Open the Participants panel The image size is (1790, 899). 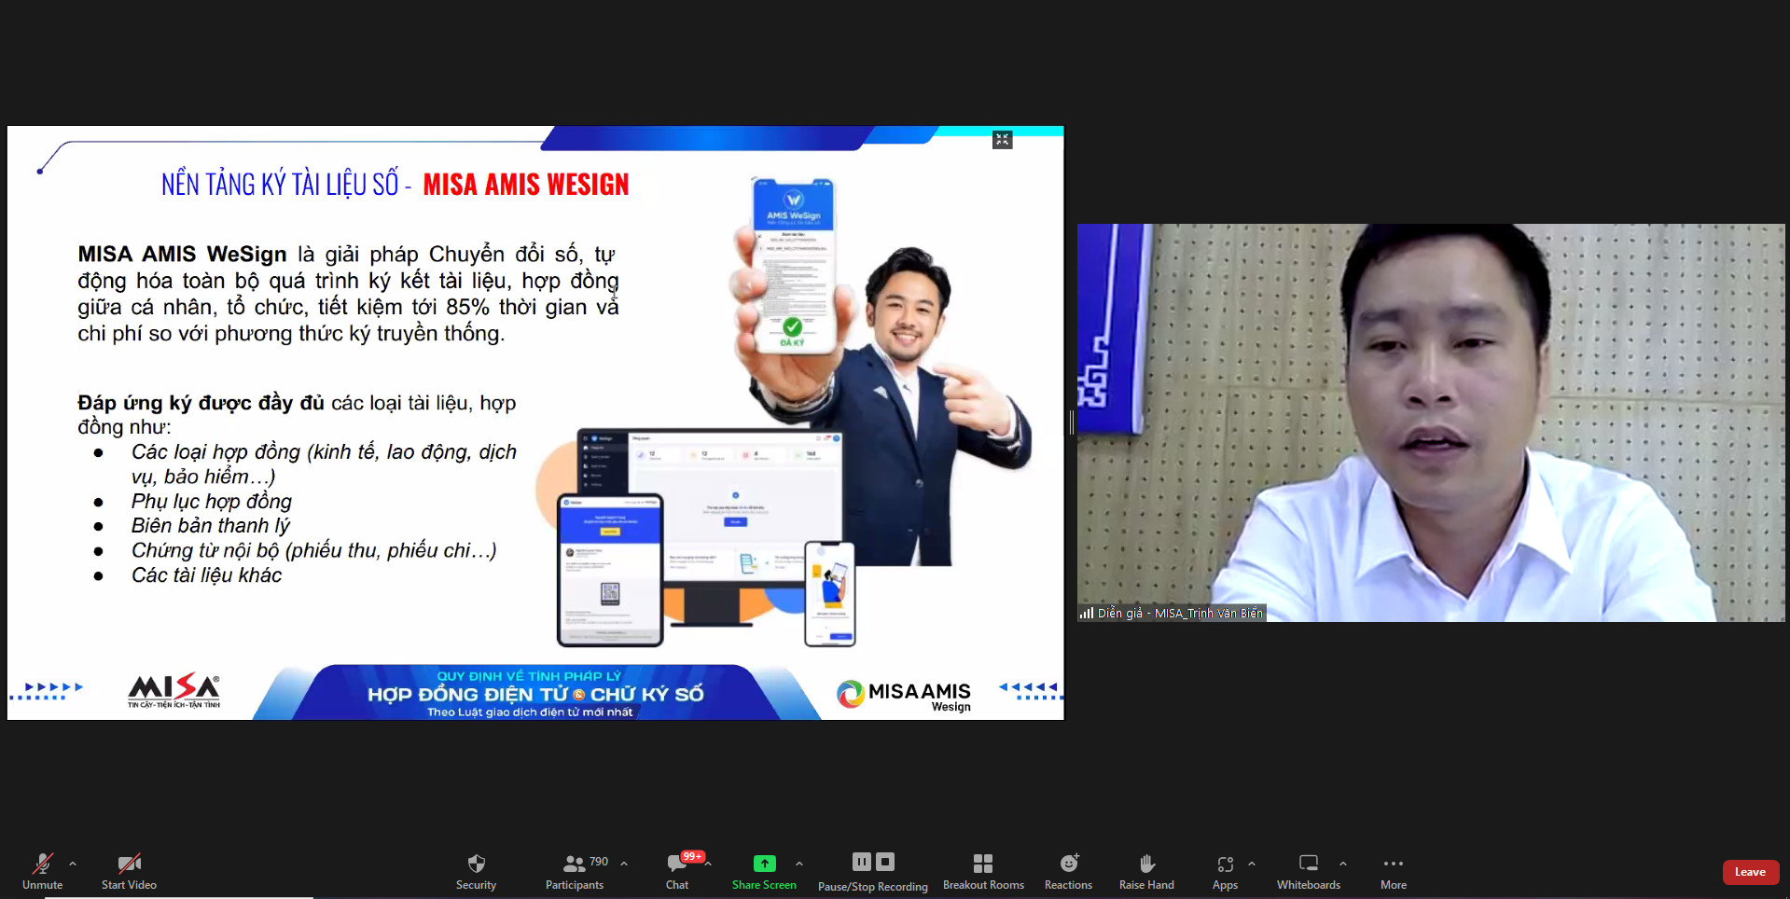(x=575, y=864)
